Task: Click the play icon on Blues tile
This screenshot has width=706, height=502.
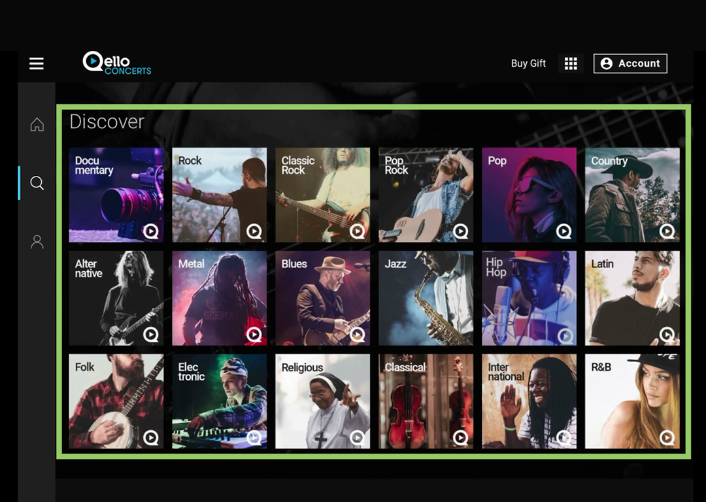Action: point(357,335)
